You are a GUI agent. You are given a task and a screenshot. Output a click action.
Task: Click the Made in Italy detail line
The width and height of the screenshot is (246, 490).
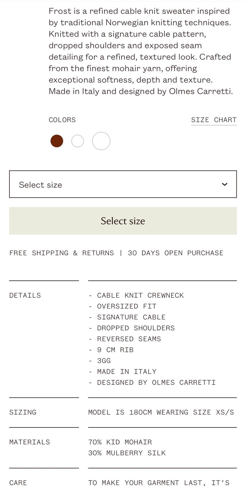tap(127, 372)
